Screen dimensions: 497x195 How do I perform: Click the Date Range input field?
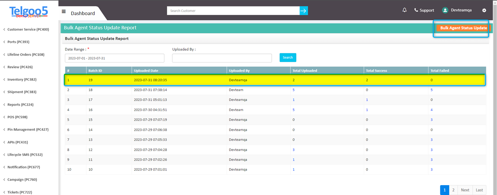tap(115, 58)
